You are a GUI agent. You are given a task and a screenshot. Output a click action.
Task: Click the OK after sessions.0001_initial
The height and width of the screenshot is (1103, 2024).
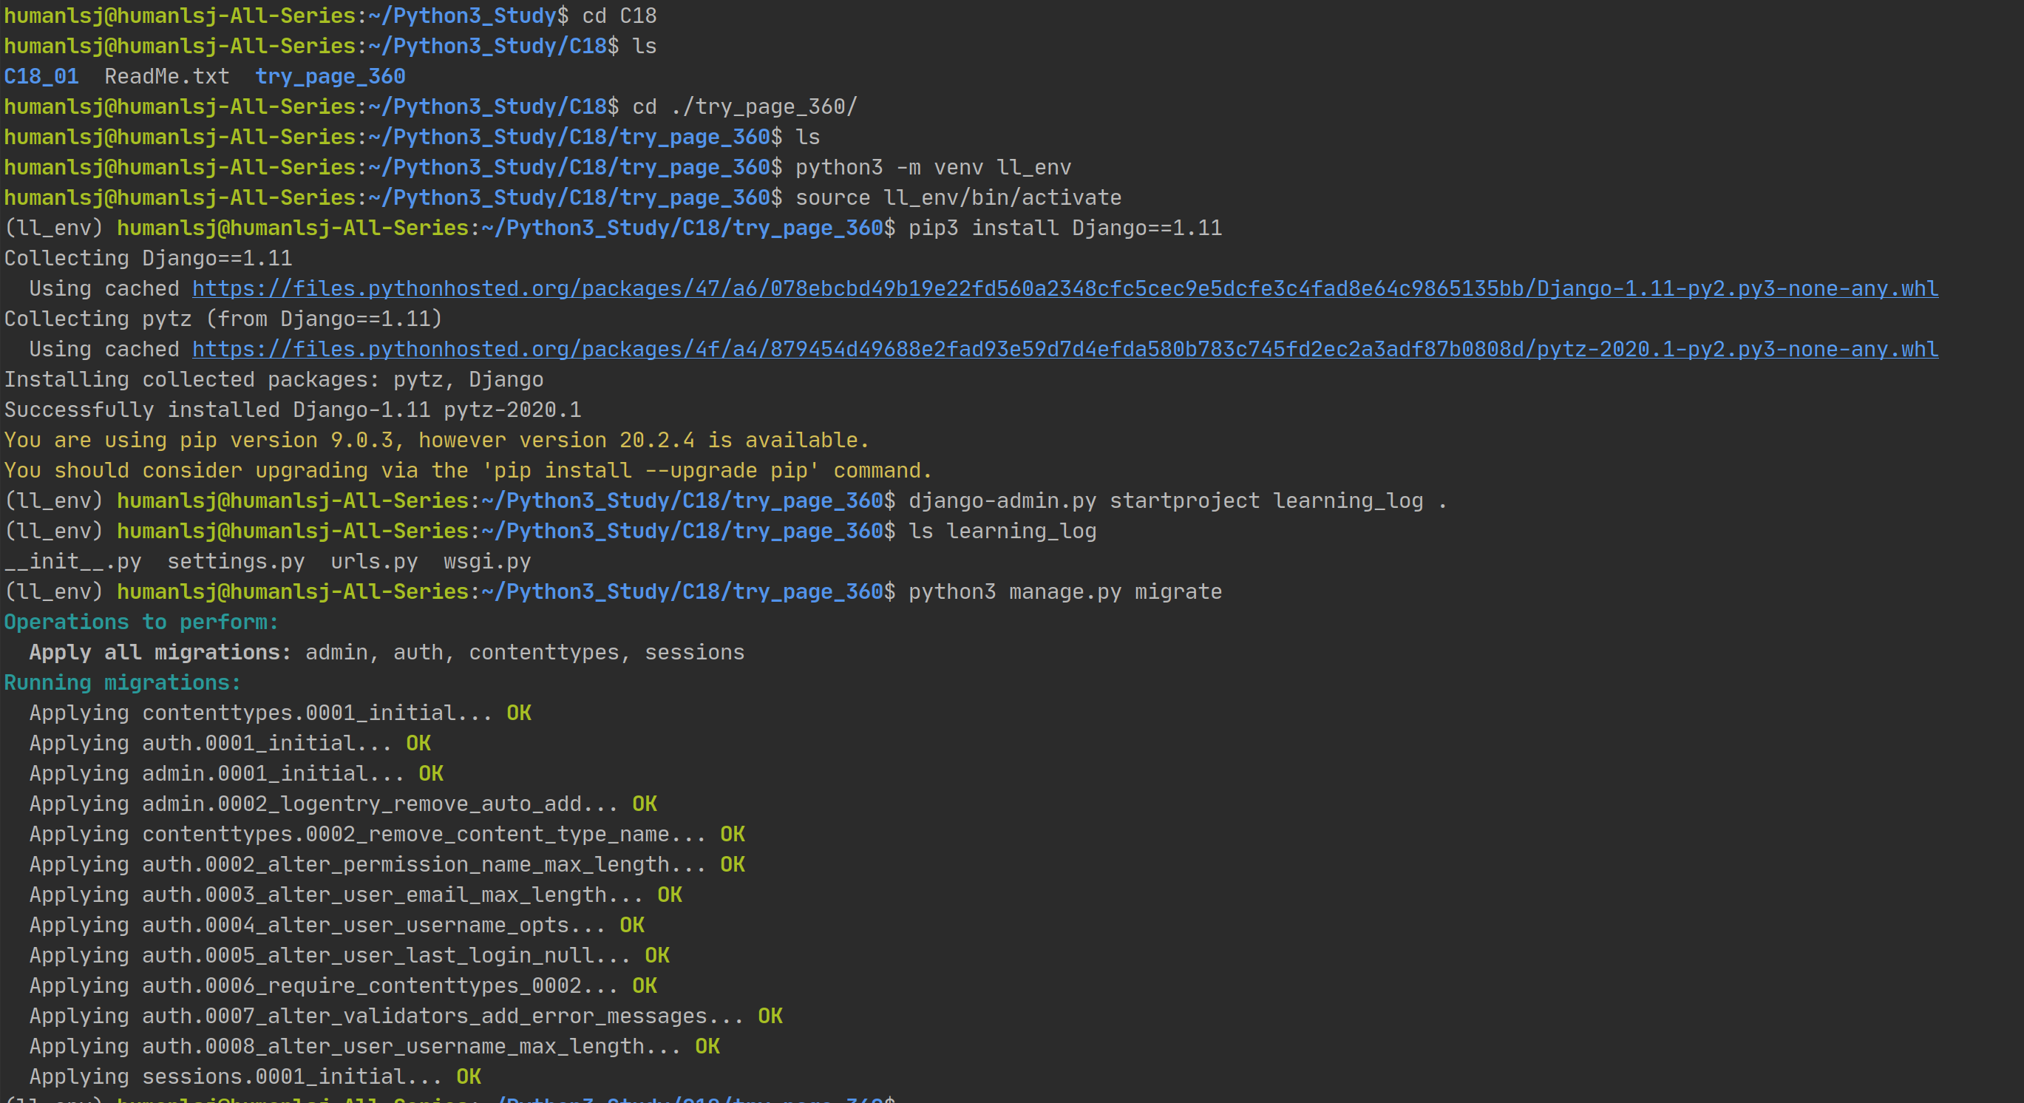click(x=468, y=1077)
